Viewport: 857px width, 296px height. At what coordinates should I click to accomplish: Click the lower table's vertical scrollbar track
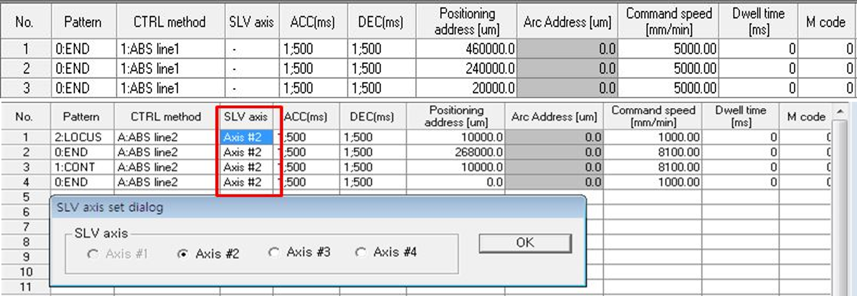tap(840, 207)
